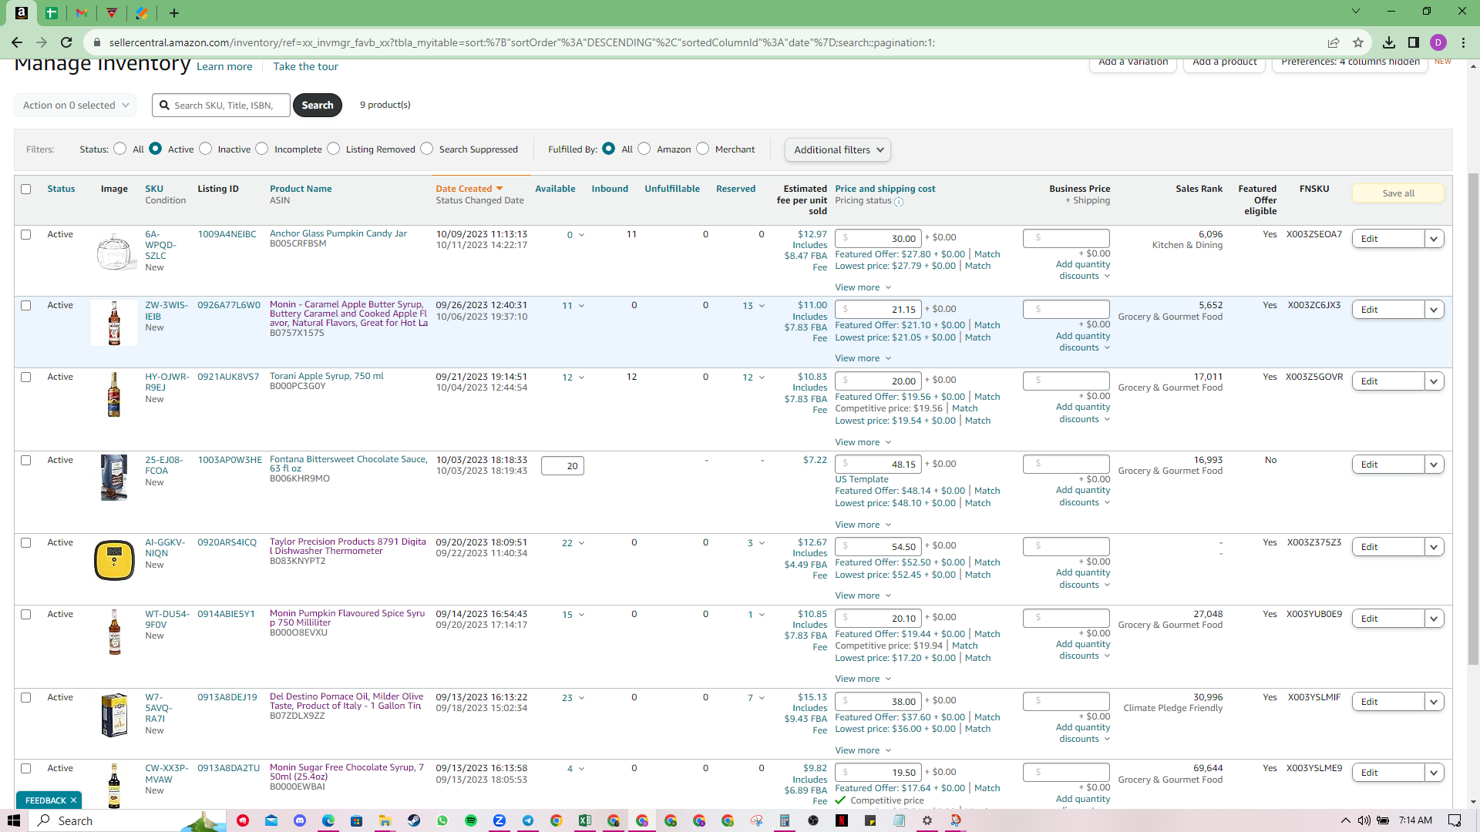Viewport: 1480px width, 832px height.
Task: Check the Anchor Glass Pumpkin Candy Jar row
Action: [26, 235]
